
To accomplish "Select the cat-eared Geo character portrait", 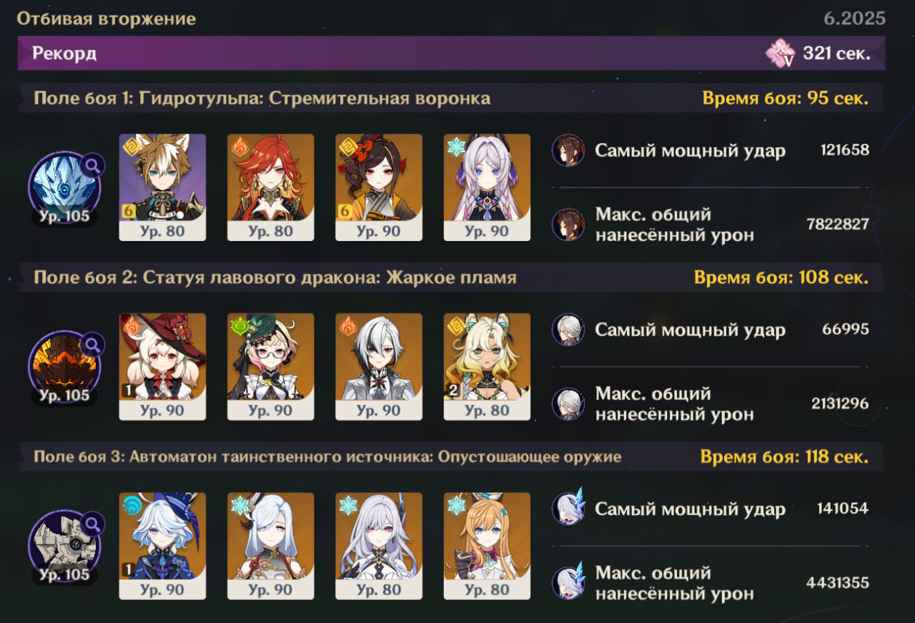I will [x=162, y=187].
